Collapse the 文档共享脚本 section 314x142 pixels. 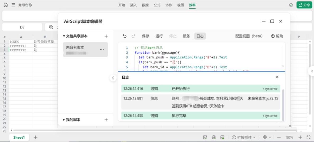point(64,36)
